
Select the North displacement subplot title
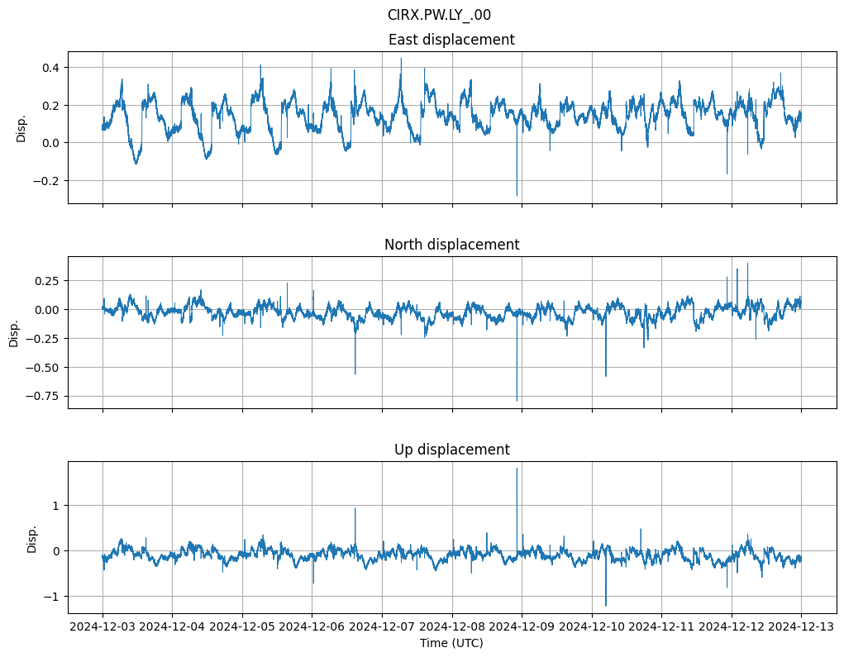[x=451, y=245]
